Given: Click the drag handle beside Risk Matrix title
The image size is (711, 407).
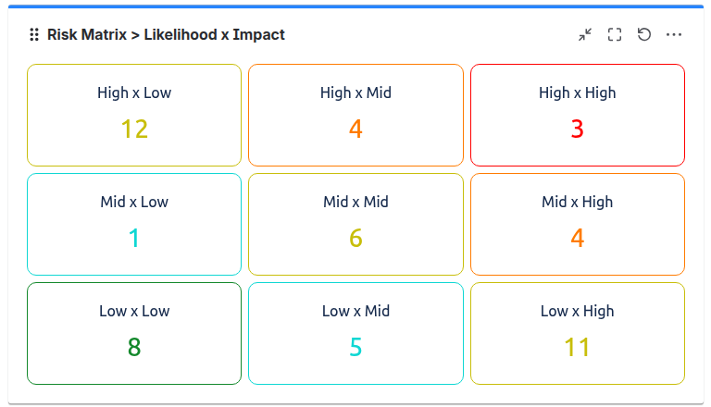Looking at the screenshot, I should [x=34, y=35].
